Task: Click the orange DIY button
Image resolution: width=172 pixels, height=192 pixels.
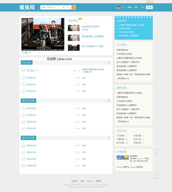Action: point(149,1)
